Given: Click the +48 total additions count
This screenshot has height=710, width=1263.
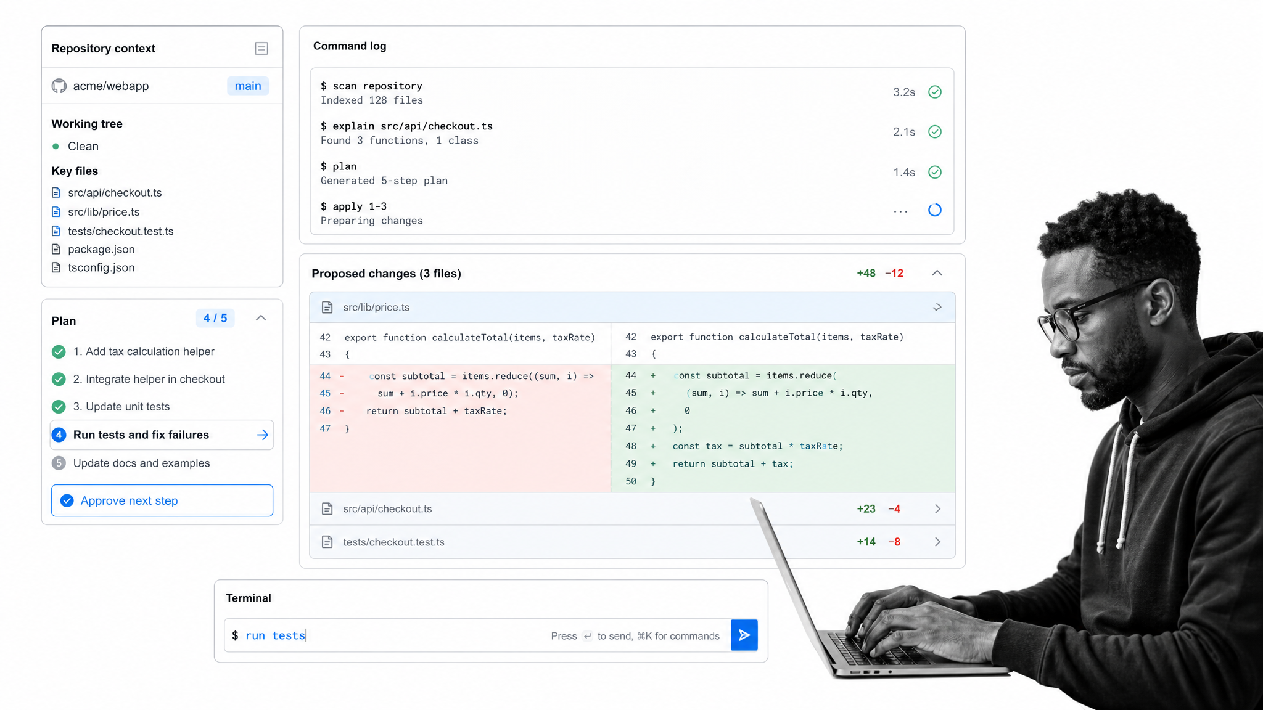Looking at the screenshot, I should (x=866, y=273).
